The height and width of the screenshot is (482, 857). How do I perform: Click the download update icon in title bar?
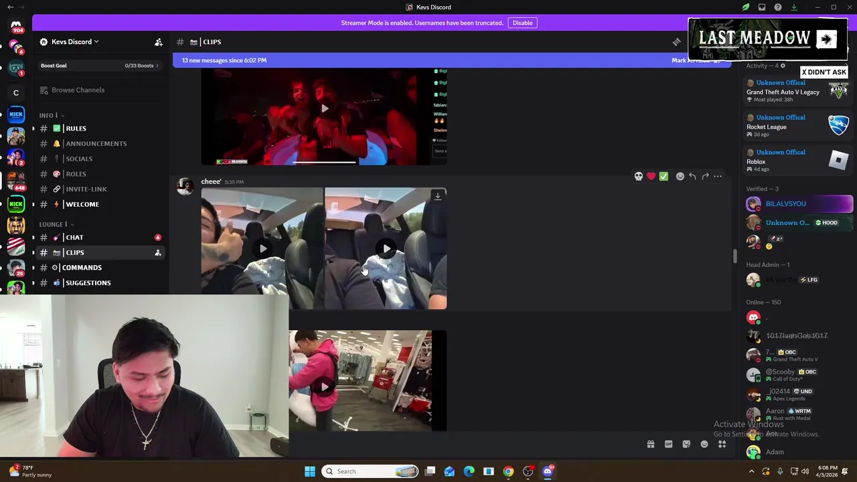pyautogui.click(x=794, y=7)
